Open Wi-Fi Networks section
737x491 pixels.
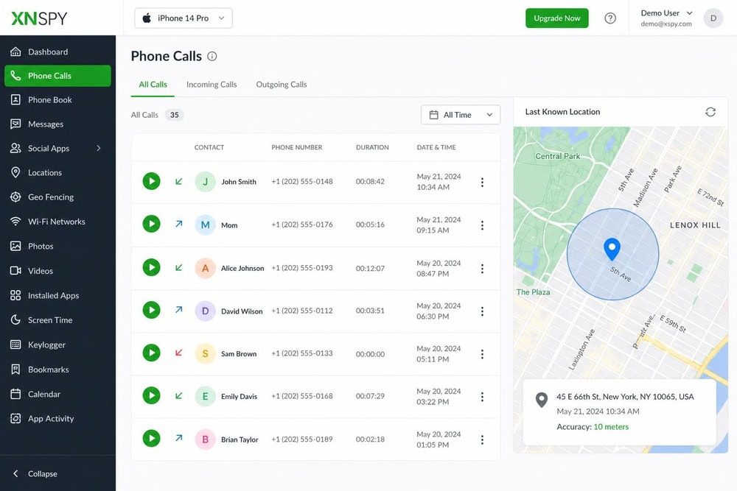coord(57,222)
